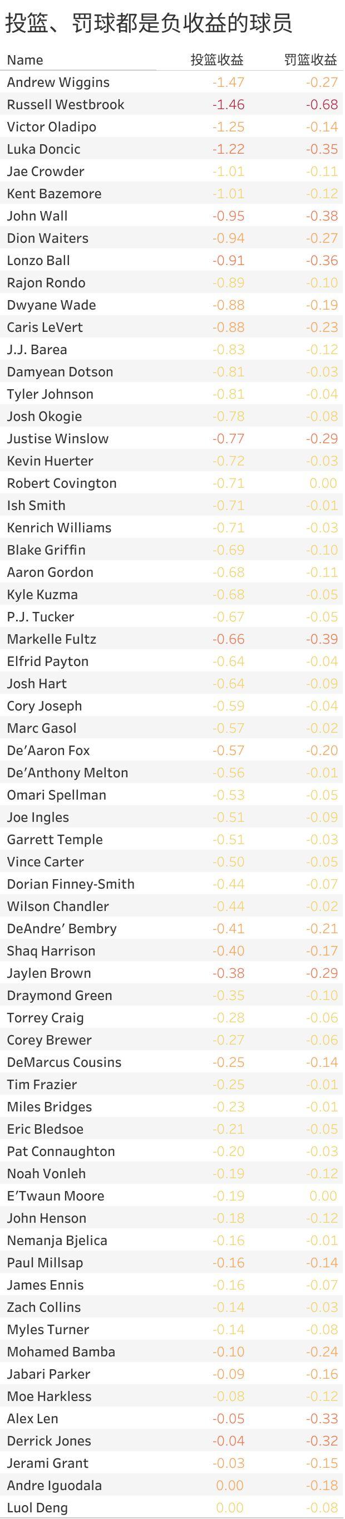Select Alex Len's -0.33 value
This screenshot has width=345, height=1519.
coord(322,1419)
